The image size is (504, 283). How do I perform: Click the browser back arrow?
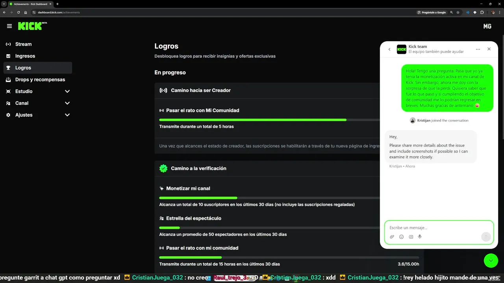4,12
